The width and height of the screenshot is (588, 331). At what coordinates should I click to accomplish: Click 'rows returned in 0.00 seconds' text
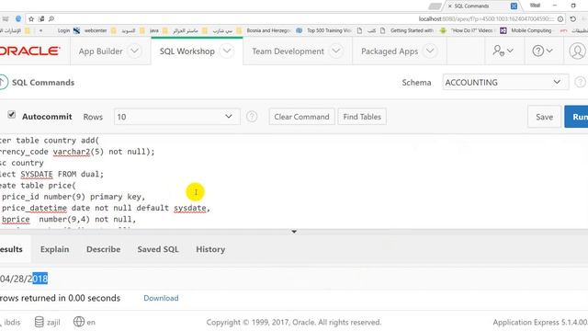pos(60,298)
